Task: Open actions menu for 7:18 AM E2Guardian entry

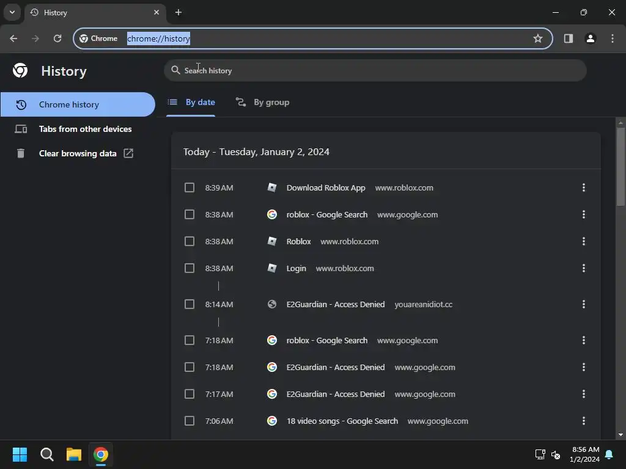Action: pos(584,367)
